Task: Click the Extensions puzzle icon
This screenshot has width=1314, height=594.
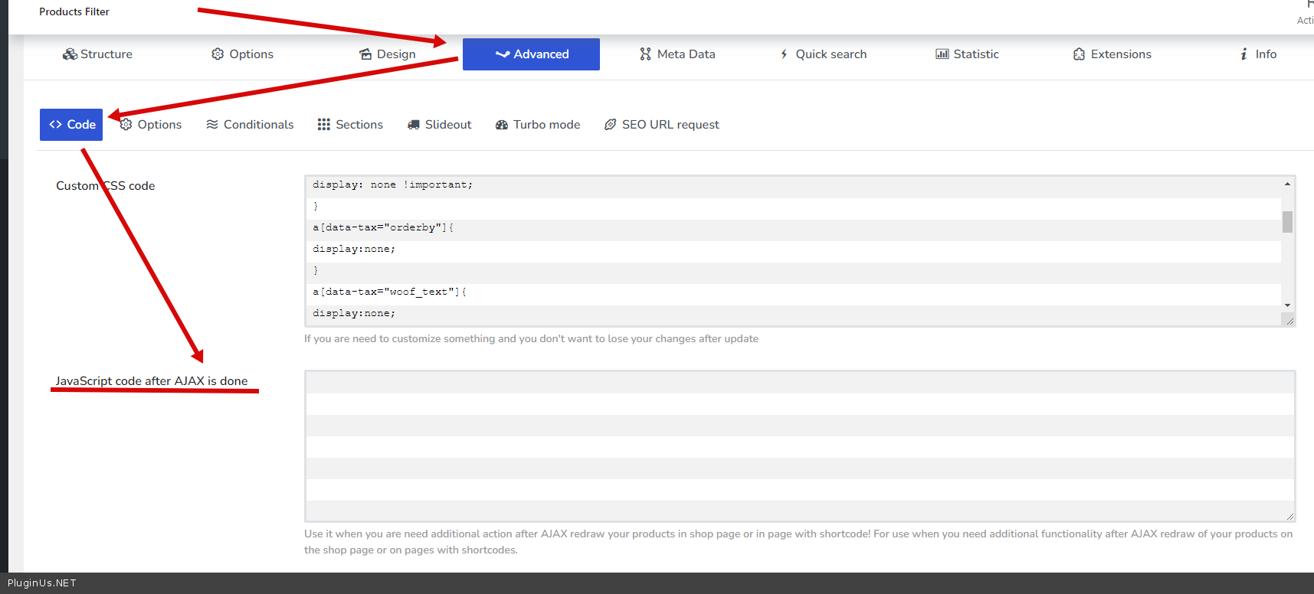Action: click(x=1079, y=54)
